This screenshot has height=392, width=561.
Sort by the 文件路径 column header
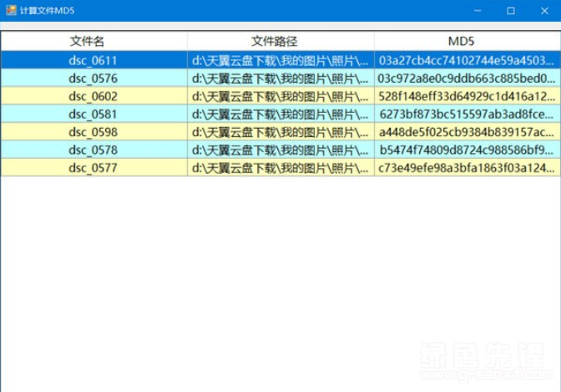pos(280,41)
